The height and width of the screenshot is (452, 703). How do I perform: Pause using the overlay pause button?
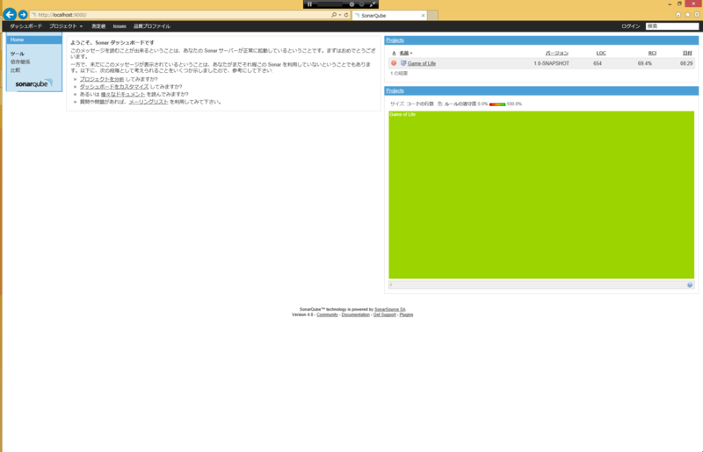coord(309,4)
